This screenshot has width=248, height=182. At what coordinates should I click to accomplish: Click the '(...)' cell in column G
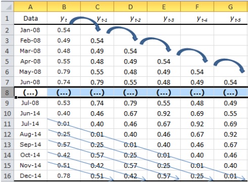tap(231, 93)
